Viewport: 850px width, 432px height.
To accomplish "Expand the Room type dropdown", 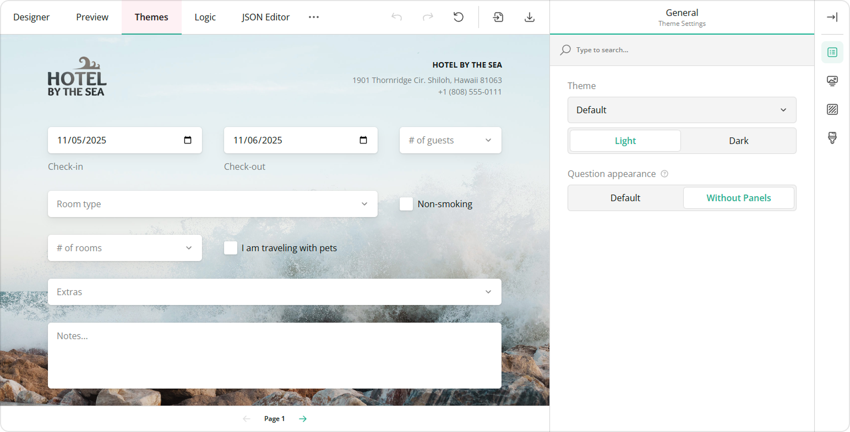I will click(212, 204).
